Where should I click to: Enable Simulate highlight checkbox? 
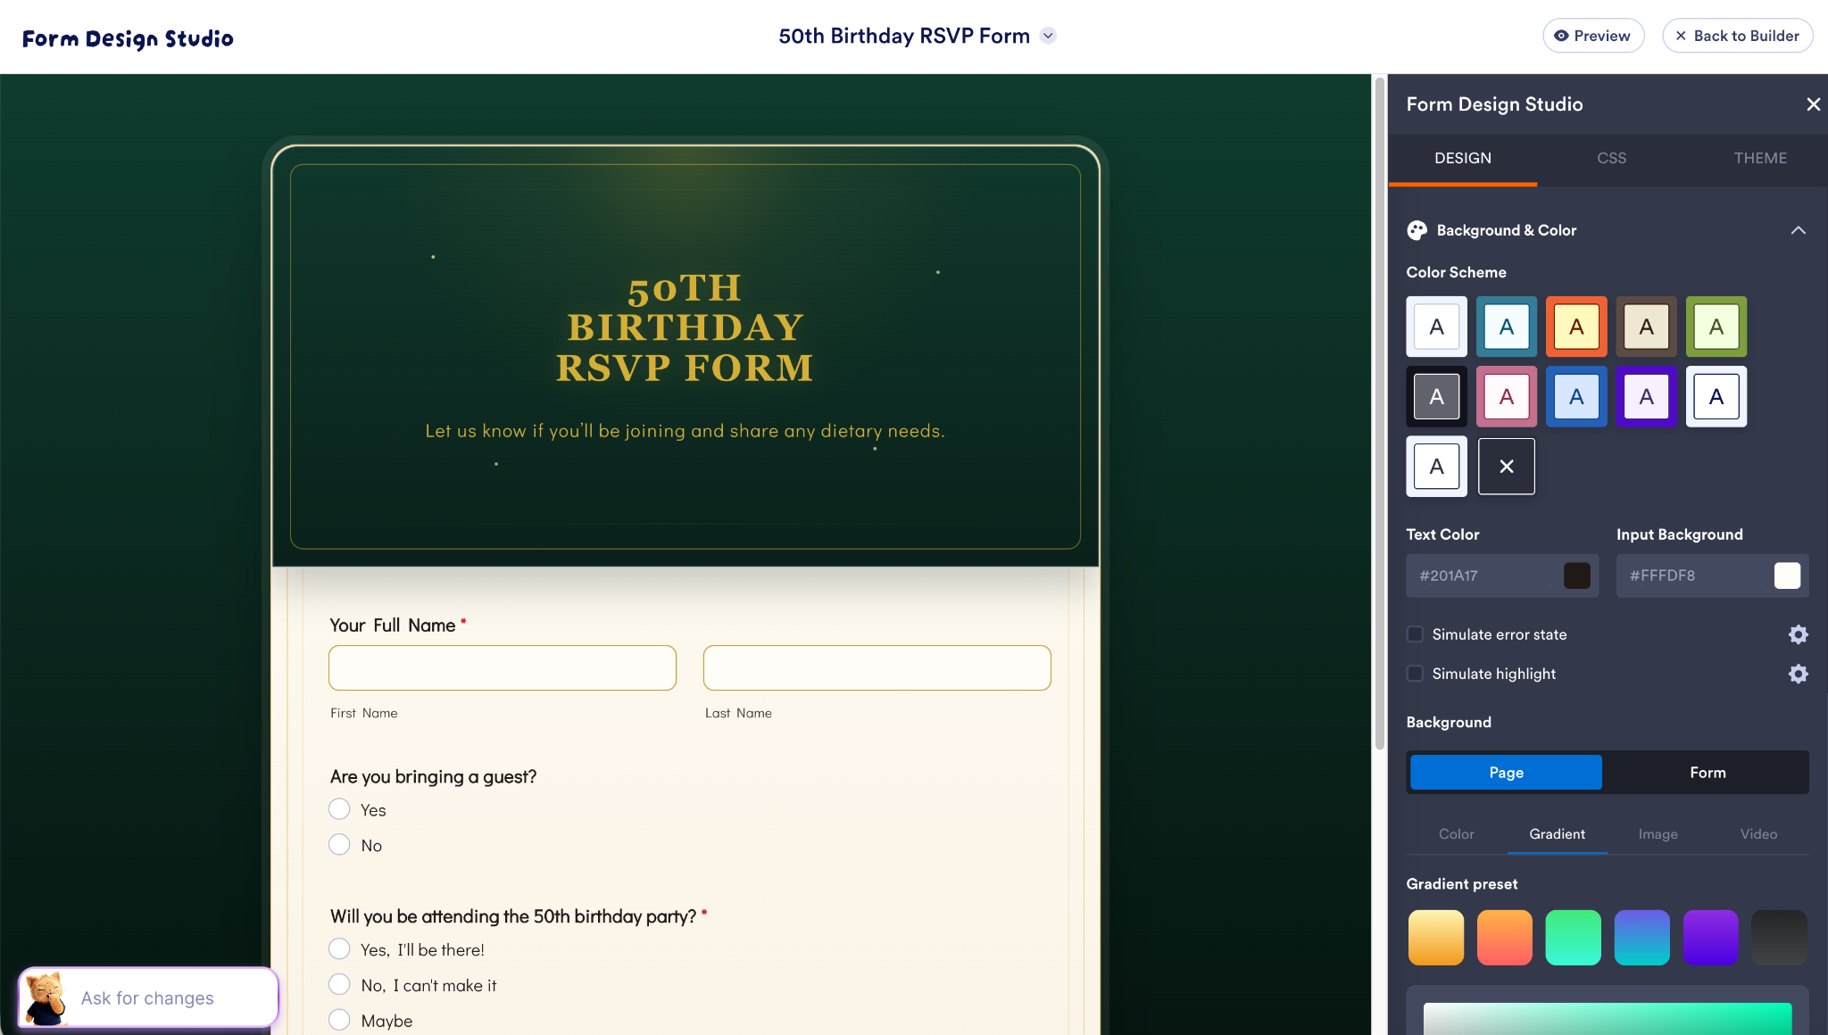click(x=1415, y=674)
